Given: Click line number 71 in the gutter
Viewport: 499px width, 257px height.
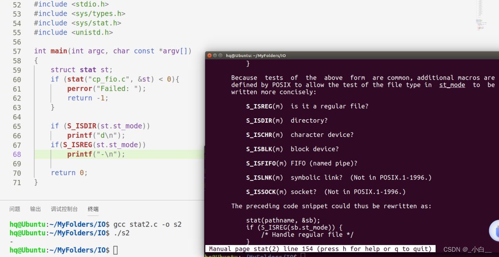Looking at the screenshot, I should pyautogui.click(x=17, y=183).
